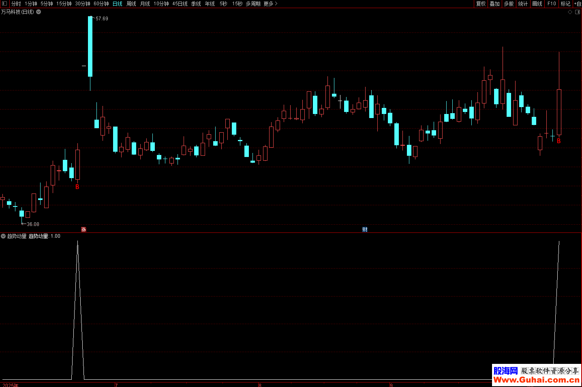Click the blue 财 financial marker
The height and width of the screenshot is (387, 582).
(x=365, y=230)
